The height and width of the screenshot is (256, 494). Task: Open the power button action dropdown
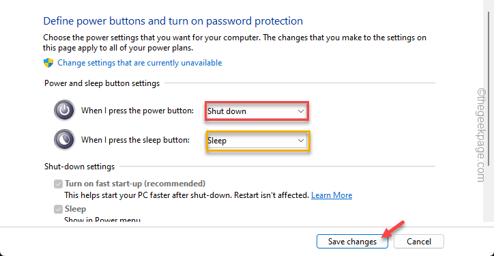tap(257, 111)
